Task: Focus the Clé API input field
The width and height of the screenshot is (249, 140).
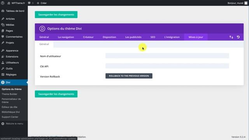Action: tap(167, 66)
